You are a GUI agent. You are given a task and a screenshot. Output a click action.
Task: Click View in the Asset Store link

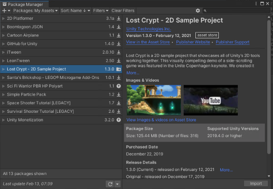pyautogui.click(x=148, y=42)
